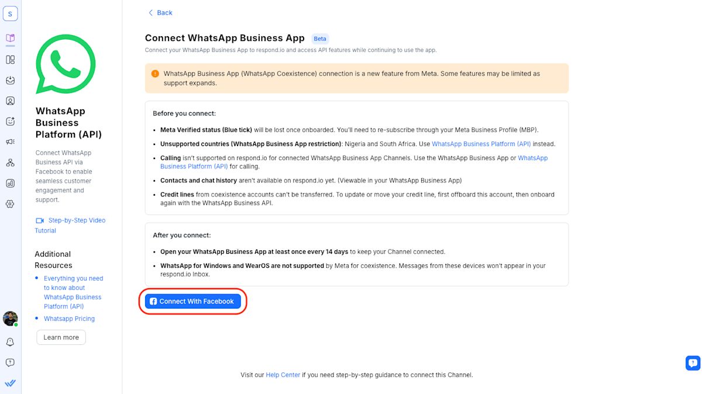The height and width of the screenshot is (394, 702).
Task: Open the notifications bell icon
Action: click(x=10, y=342)
